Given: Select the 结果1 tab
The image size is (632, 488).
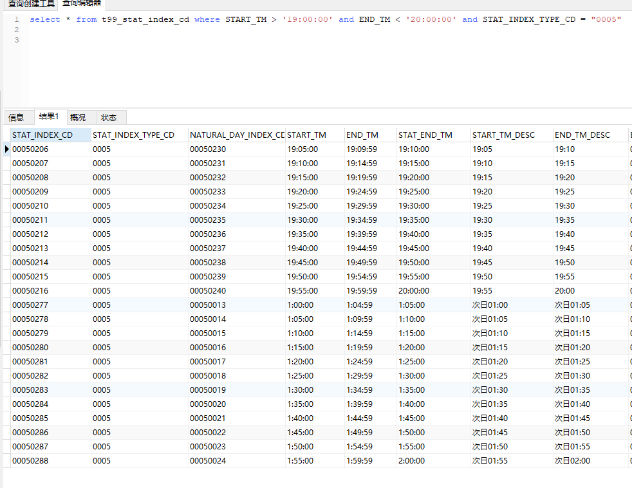Looking at the screenshot, I should tap(49, 117).
